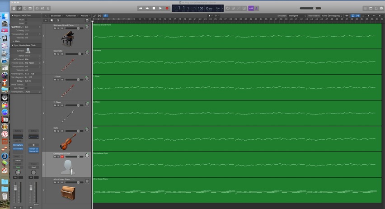The width and height of the screenshot is (385, 209).
Task: Toggle the Metronome click button
Action: (256, 8)
